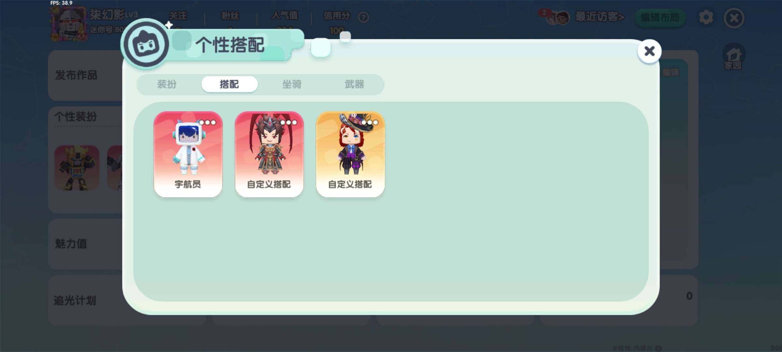
Task: Close the profile page with top X
Action: (734, 18)
